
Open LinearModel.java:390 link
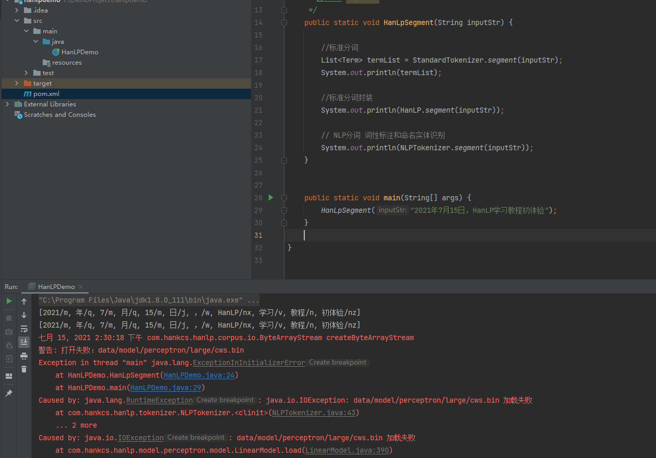click(x=347, y=450)
